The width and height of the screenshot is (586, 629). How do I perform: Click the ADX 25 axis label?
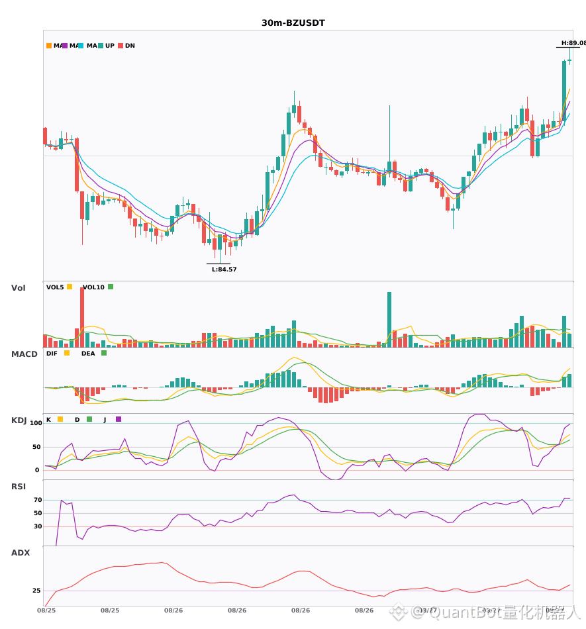tap(36, 591)
